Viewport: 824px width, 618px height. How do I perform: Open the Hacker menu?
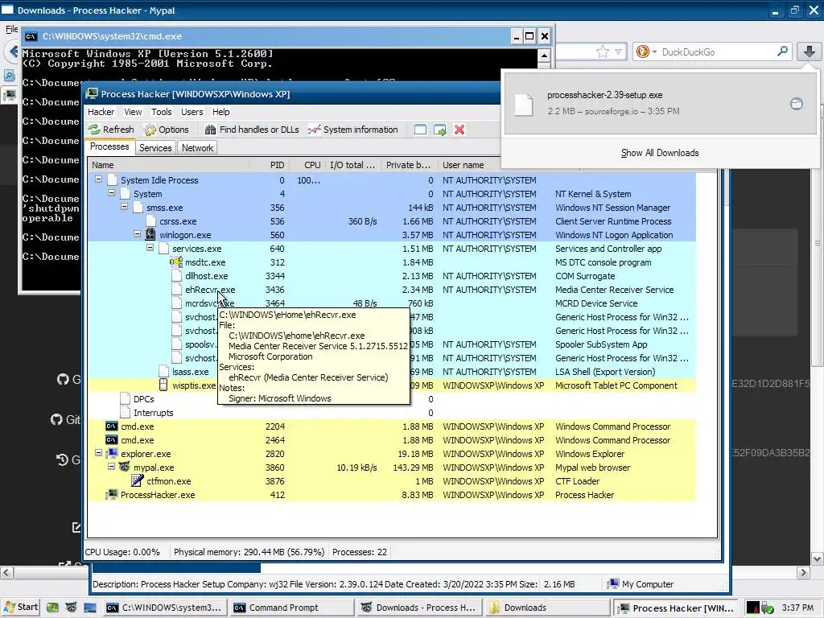point(101,112)
